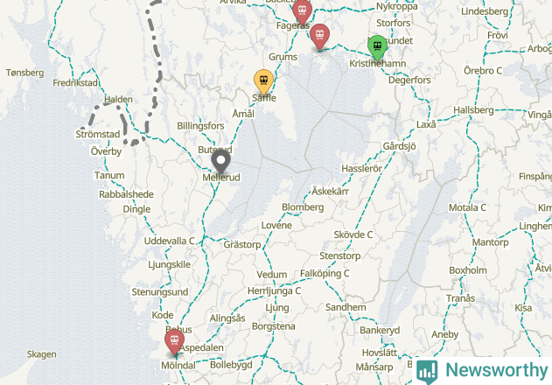Click the Falköping C station label

[x=325, y=274]
